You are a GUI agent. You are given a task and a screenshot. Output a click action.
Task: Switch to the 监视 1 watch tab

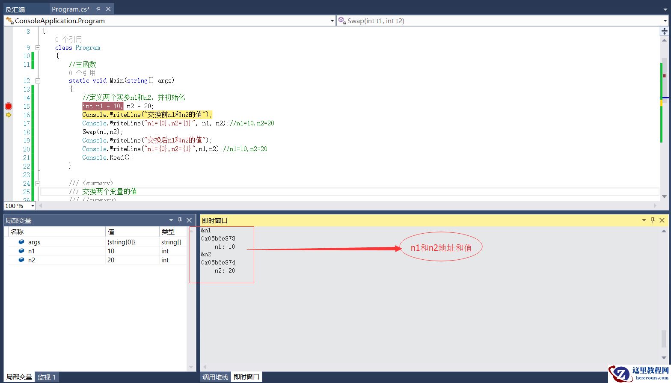click(x=47, y=377)
